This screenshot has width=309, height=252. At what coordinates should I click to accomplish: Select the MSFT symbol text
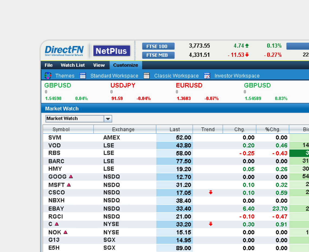point(56,185)
